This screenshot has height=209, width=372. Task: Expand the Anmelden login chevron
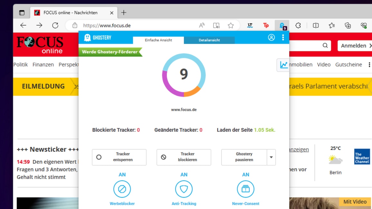coord(370,46)
